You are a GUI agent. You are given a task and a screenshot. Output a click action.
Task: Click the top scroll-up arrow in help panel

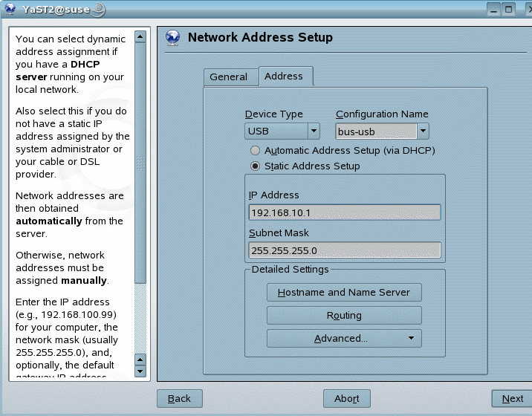[140, 36]
